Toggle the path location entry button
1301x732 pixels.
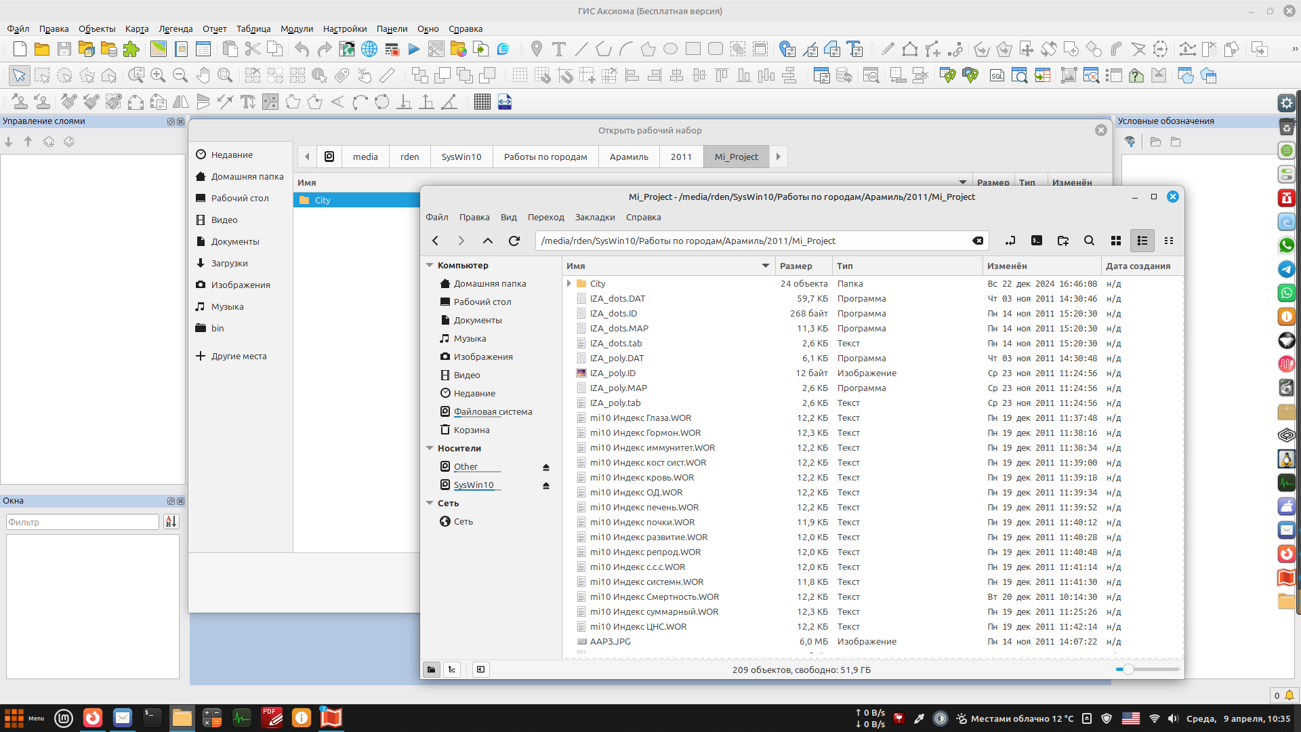tap(1010, 241)
